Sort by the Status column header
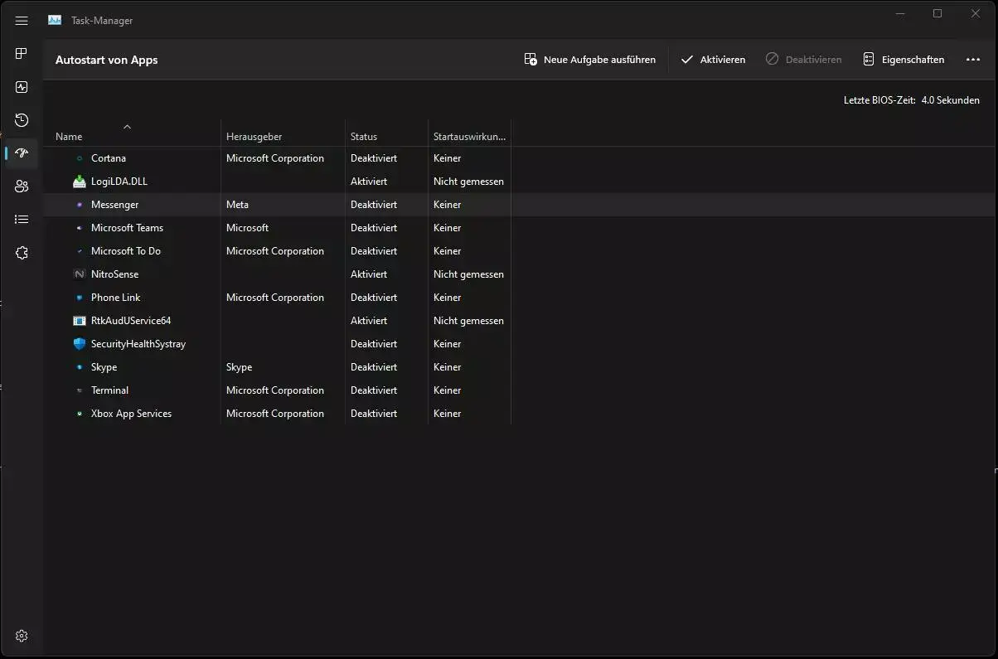The image size is (998, 659). point(364,137)
